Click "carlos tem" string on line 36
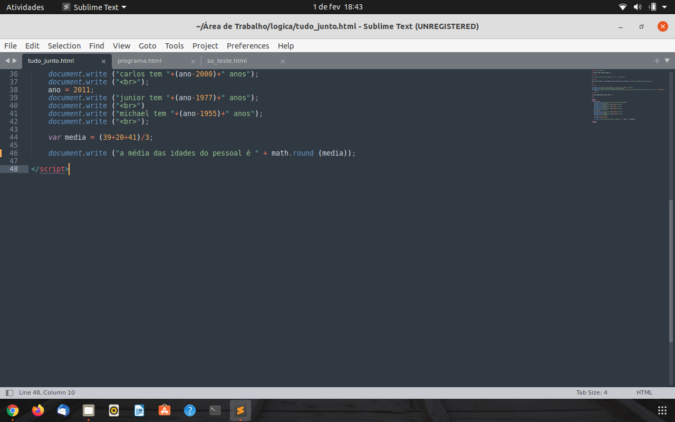 click(x=142, y=74)
